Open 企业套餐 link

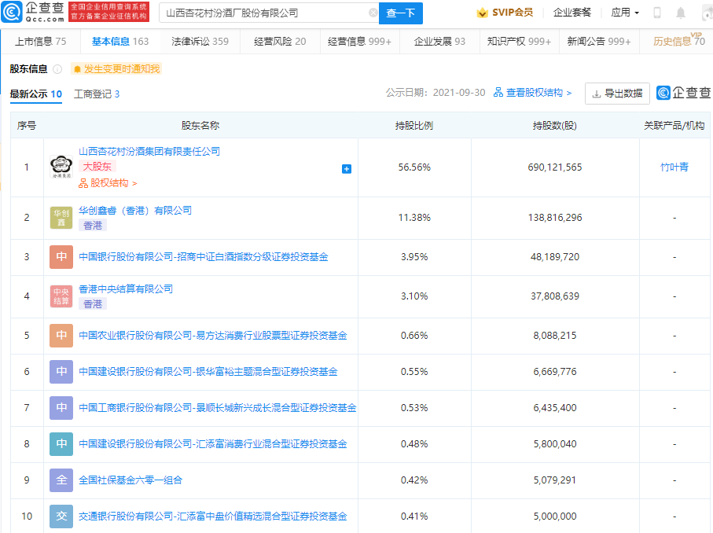click(572, 13)
